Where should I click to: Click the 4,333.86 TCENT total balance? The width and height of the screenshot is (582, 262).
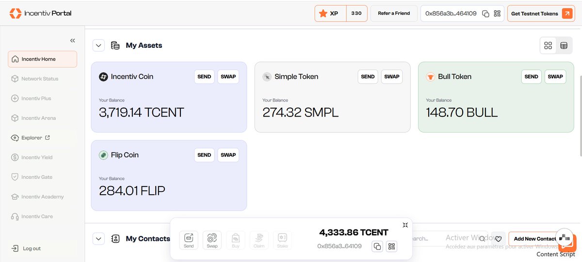pos(354,233)
